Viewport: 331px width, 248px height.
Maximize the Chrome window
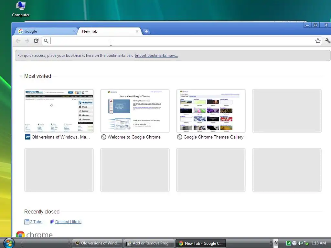tap(315, 25)
